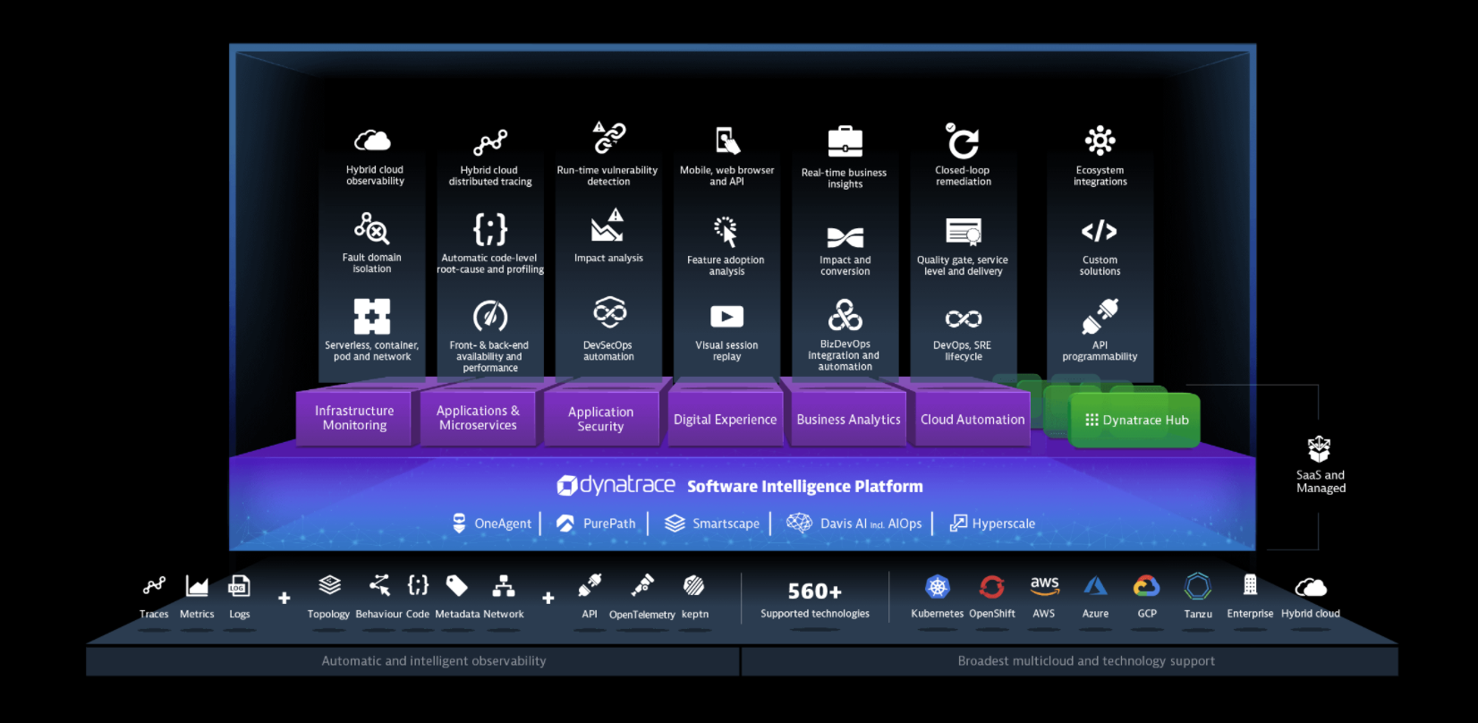Select the Quality gate certificate icon
This screenshot has width=1478, height=723.
point(964,232)
